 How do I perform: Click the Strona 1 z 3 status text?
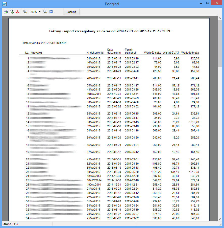[10, 224]
